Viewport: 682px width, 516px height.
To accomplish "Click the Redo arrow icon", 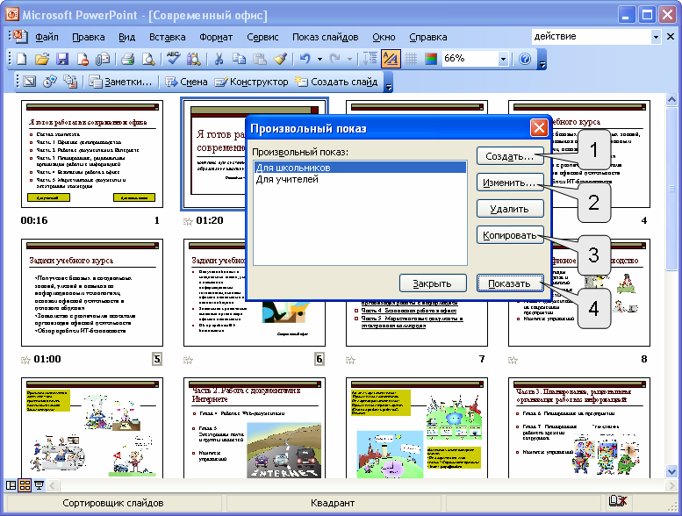I will [x=334, y=59].
